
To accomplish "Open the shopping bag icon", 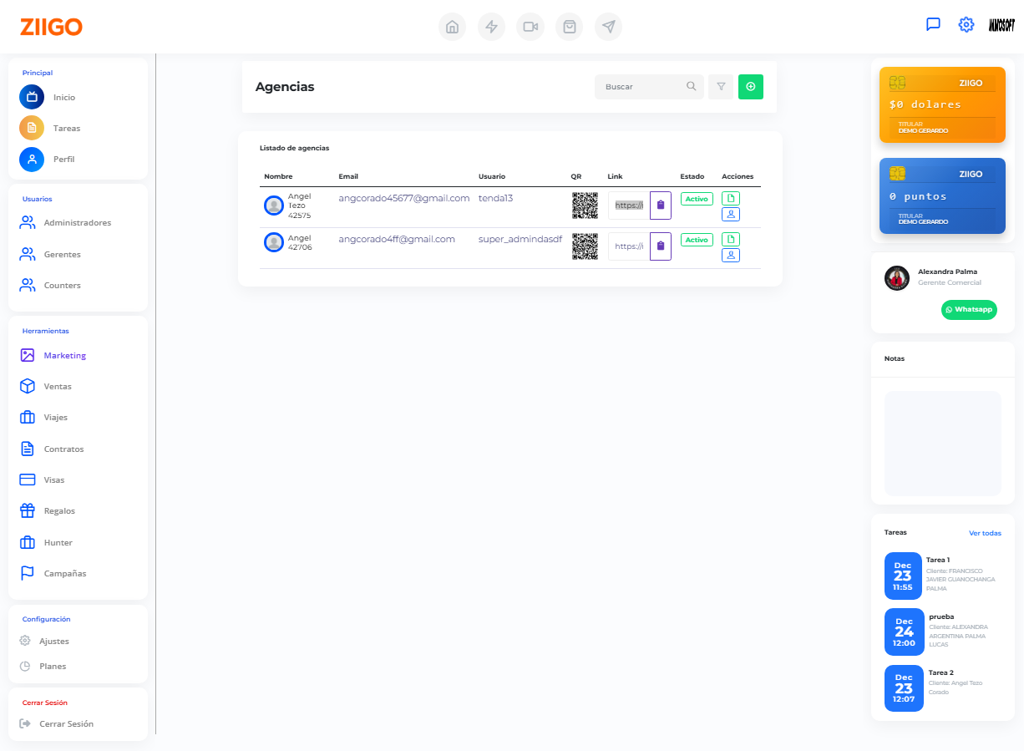I will point(570,27).
